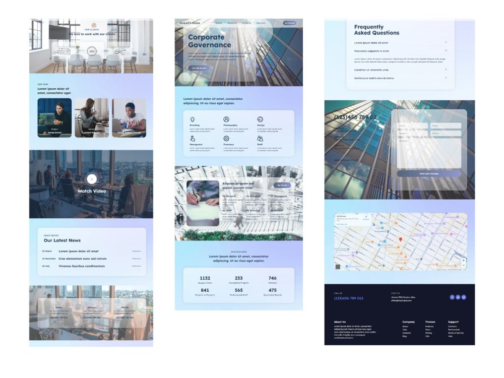Screen dimensions: 504x378
Task: Play the Watch Video button
Action: pyautogui.click(x=92, y=179)
